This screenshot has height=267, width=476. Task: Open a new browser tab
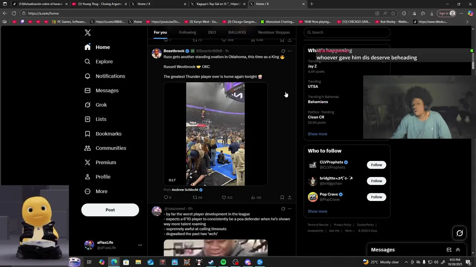pos(312,4)
